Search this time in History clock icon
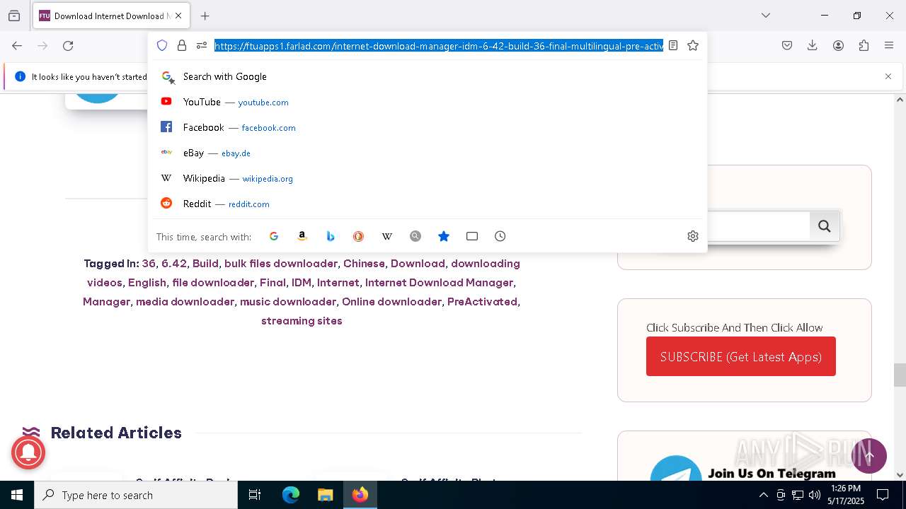906x509 pixels. 500,236
